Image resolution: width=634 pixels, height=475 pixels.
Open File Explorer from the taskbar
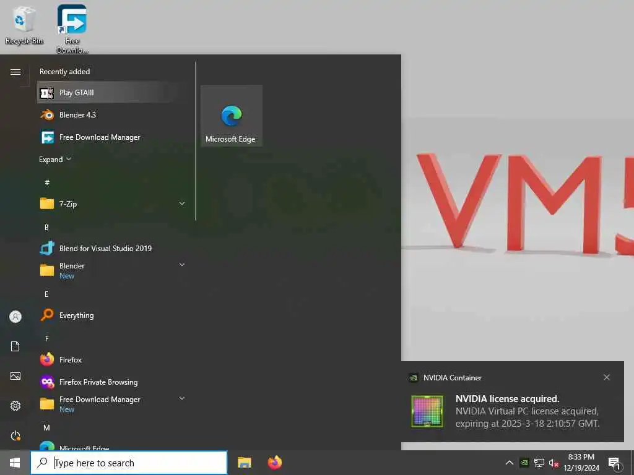point(244,463)
